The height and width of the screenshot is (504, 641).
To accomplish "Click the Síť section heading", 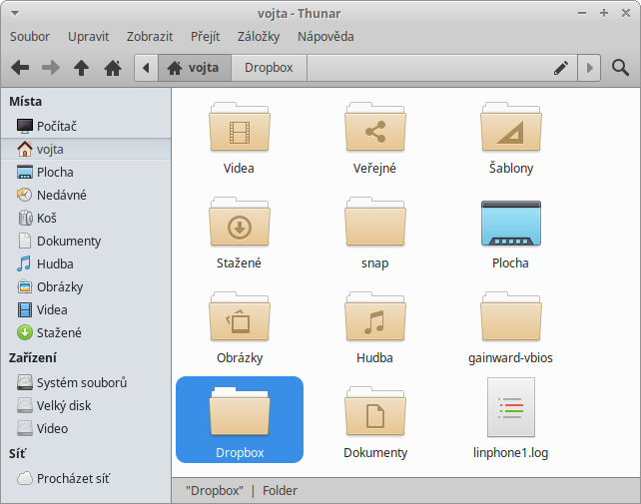I will [17, 454].
